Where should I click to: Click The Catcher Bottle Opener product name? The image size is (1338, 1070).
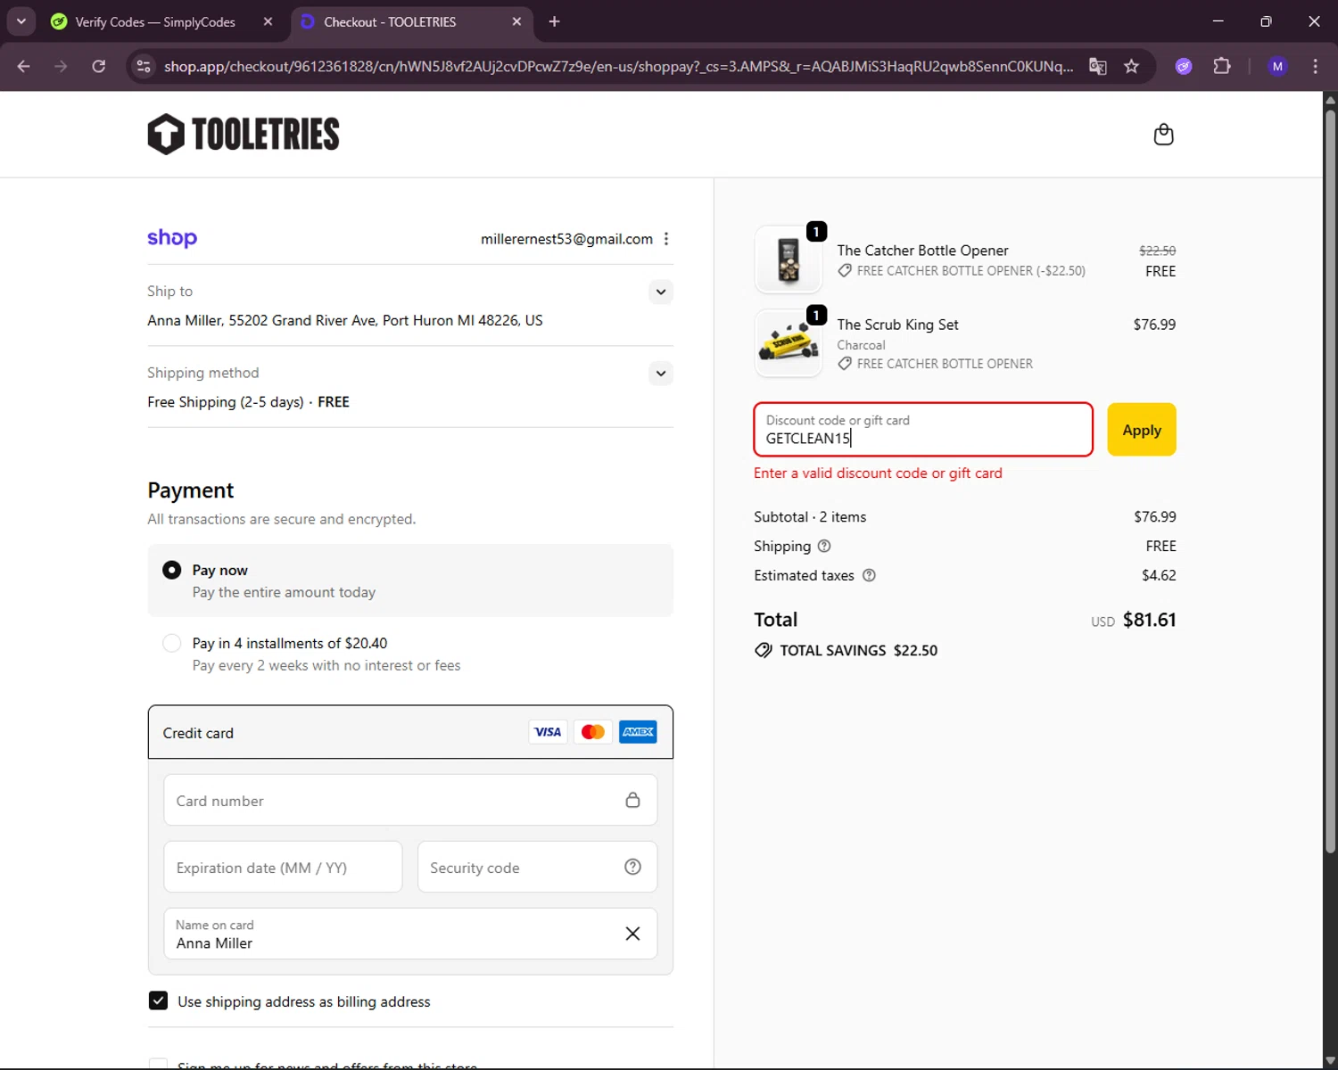(922, 251)
